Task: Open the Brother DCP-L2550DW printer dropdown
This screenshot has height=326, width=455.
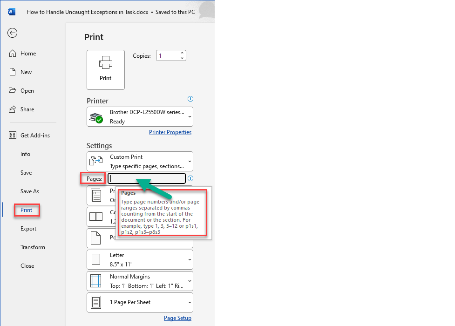Action: click(140, 117)
